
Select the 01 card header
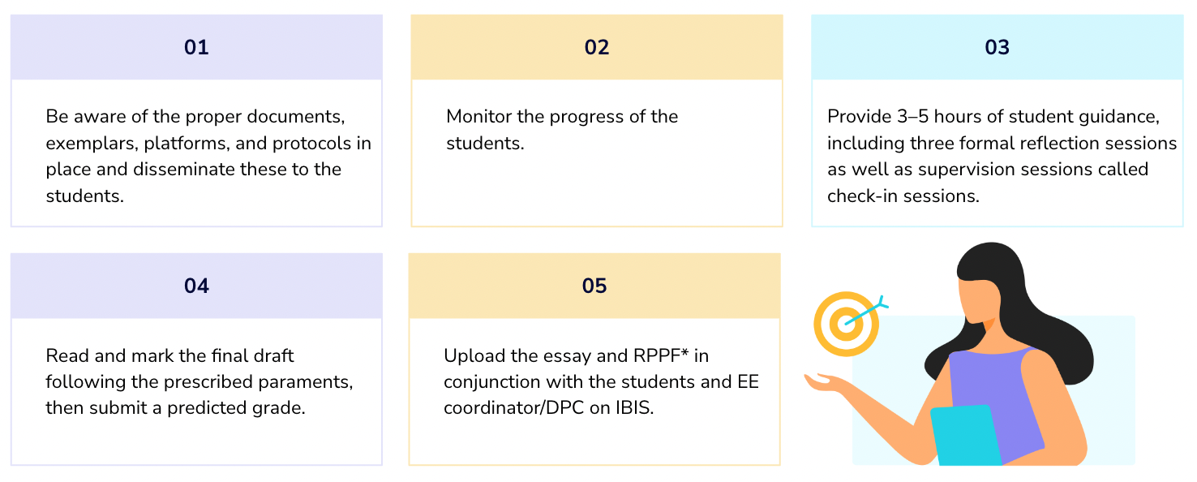[x=196, y=47]
